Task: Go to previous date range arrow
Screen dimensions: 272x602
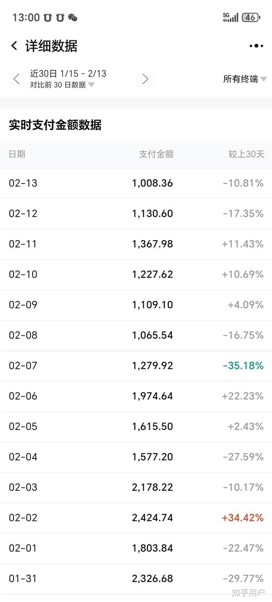Action: [17, 79]
